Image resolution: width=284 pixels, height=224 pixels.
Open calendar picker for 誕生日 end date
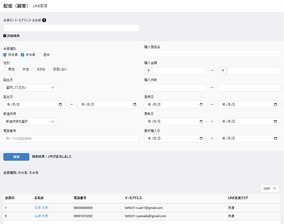[x=135, y=105]
